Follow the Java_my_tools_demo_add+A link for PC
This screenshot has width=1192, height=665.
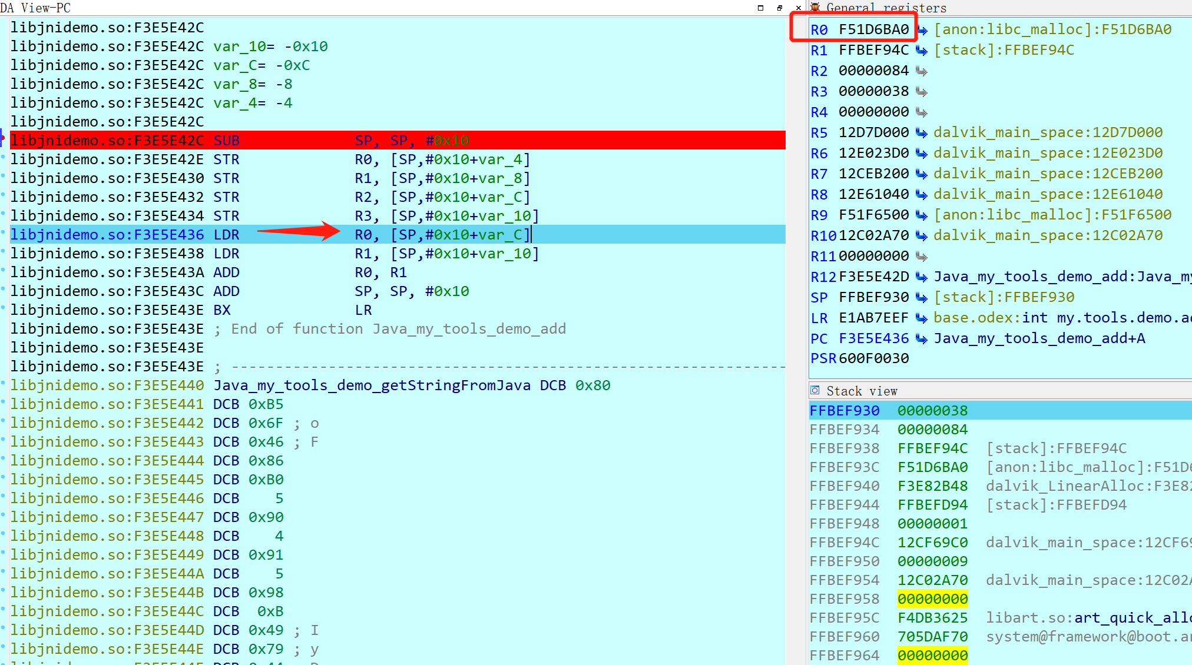[x=1039, y=338]
